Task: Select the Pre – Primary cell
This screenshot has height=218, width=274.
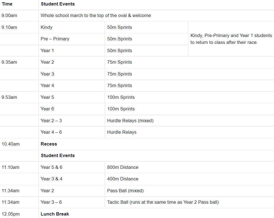Action: pyautogui.click(x=55, y=39)
